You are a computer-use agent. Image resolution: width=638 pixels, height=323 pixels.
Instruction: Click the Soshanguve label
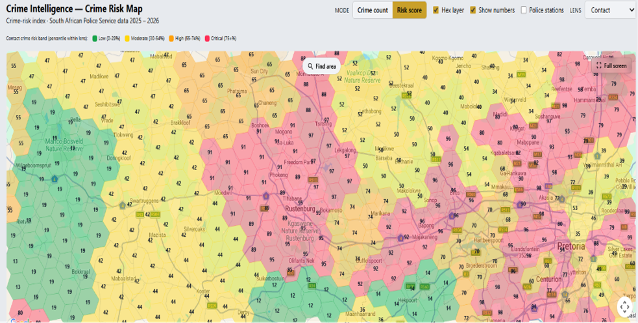click(x=548, y=116)
